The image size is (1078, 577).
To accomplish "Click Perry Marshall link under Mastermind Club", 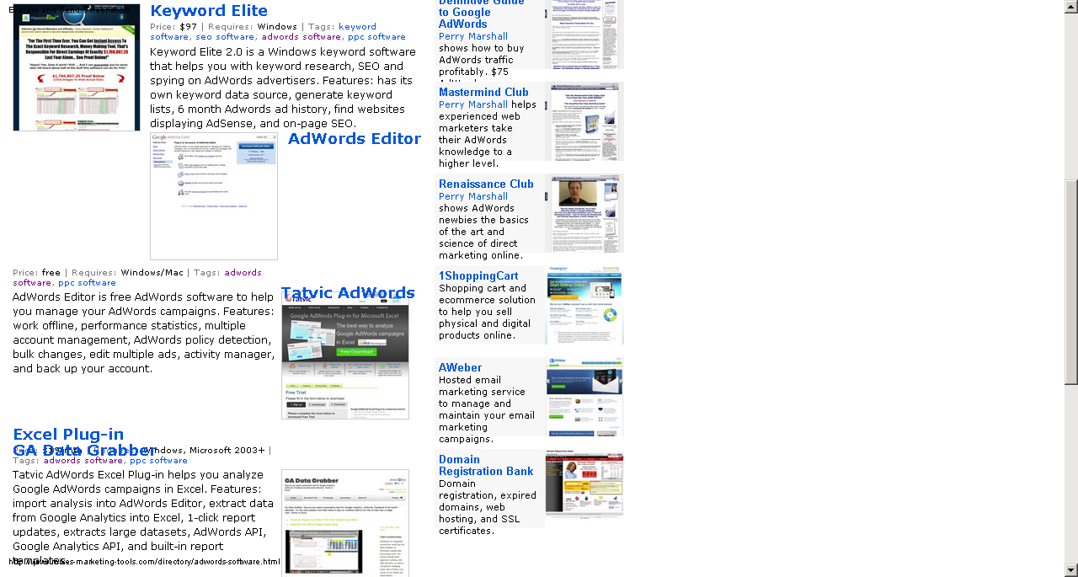I will tap(473, 104).
